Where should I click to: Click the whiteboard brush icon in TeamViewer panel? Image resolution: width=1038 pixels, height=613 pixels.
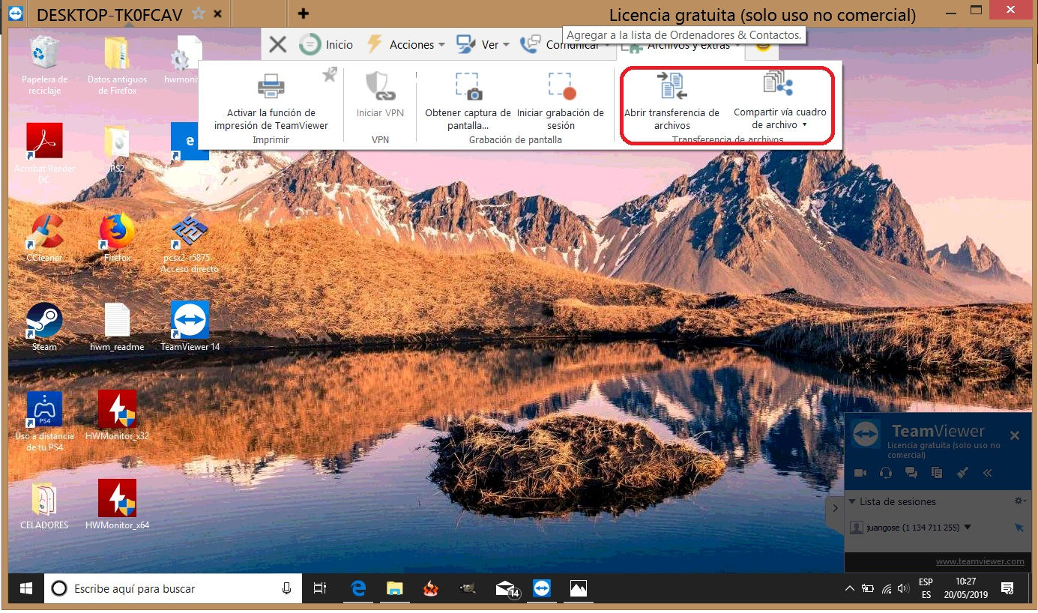pos(963,473)
